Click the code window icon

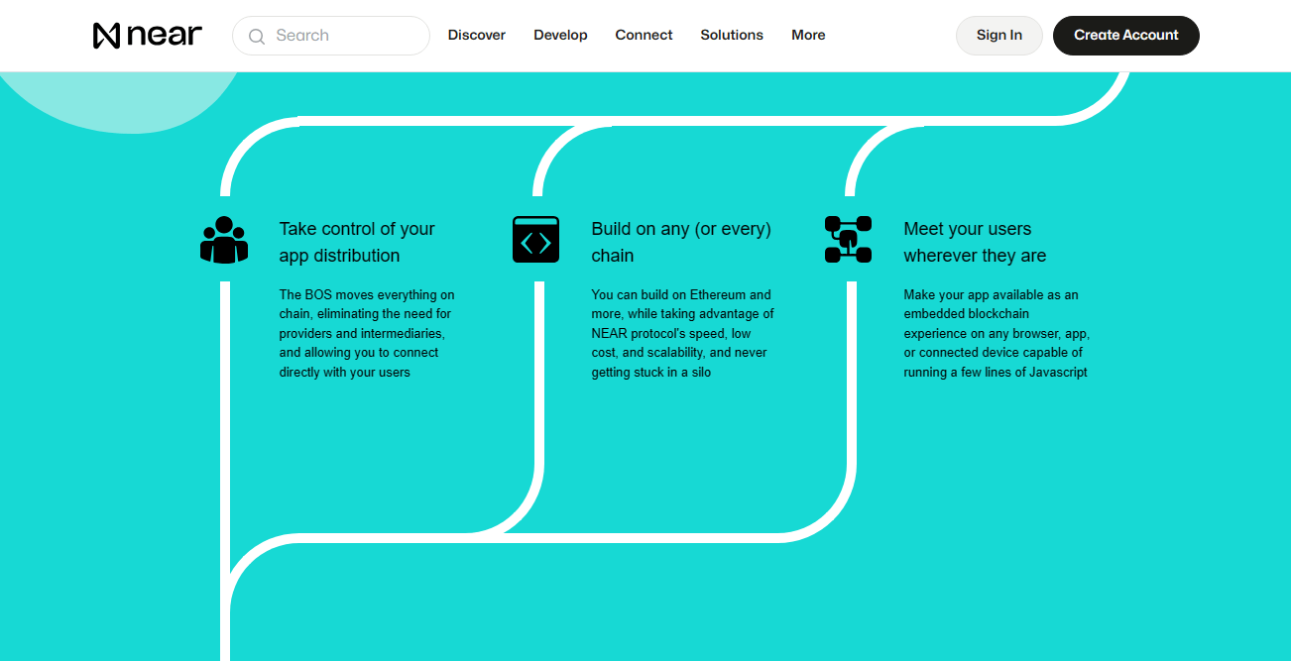point(536,240)
